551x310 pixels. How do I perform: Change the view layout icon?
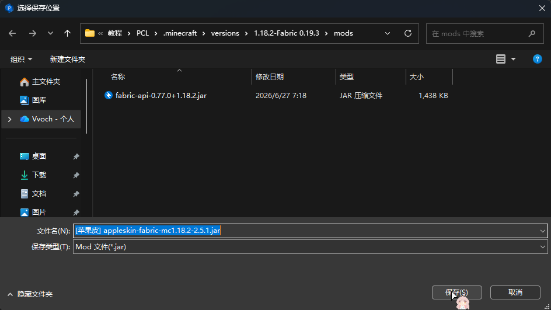(x=501, y=59)
